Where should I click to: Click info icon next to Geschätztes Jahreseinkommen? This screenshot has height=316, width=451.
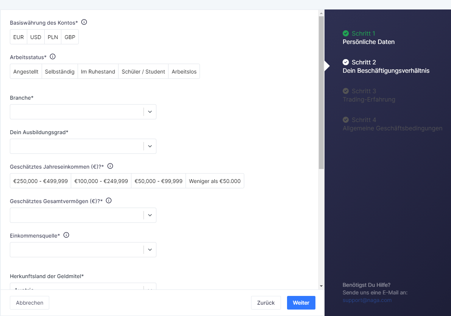(x=110, y=166)
